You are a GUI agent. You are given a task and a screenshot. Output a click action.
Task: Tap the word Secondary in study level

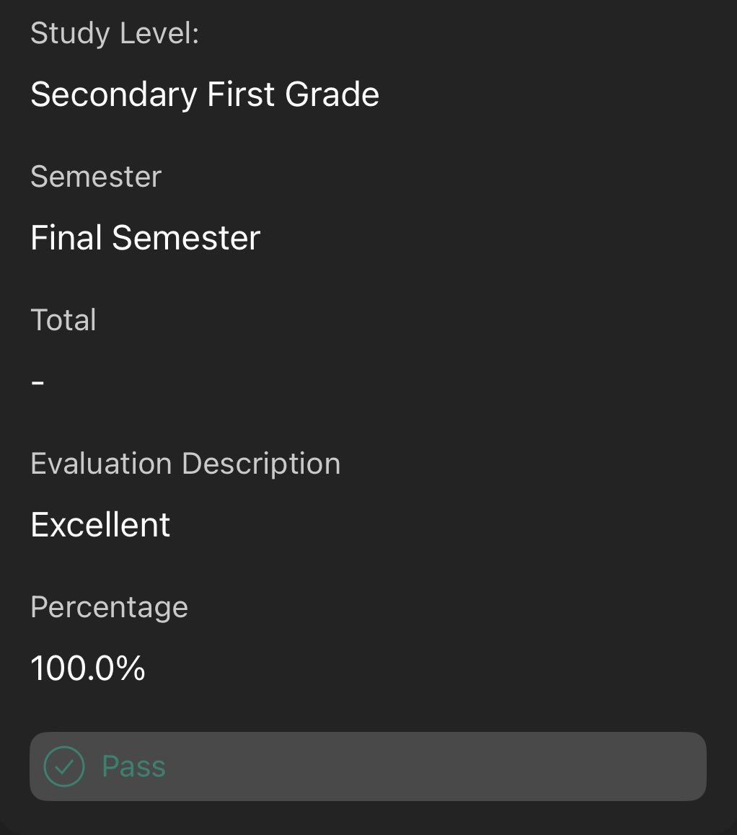click(114, 94)
